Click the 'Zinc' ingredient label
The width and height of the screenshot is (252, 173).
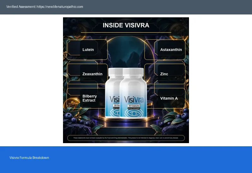pyautogui.click(x=164, y=74)
